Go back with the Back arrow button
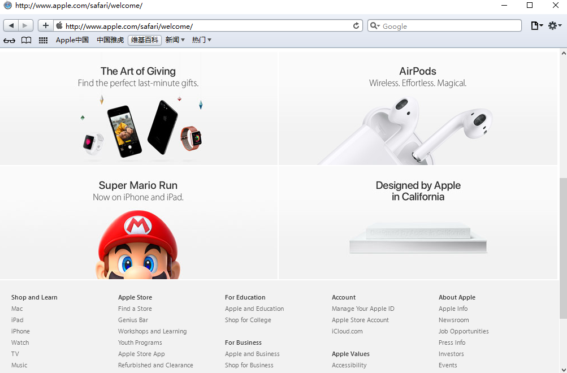The height and width of the screenshot is (373, 567). tap(11, 25)
